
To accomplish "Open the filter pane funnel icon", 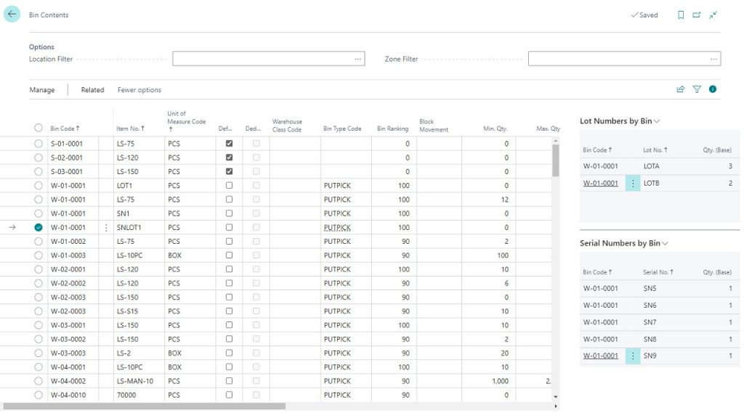I will tap(697, 89).
